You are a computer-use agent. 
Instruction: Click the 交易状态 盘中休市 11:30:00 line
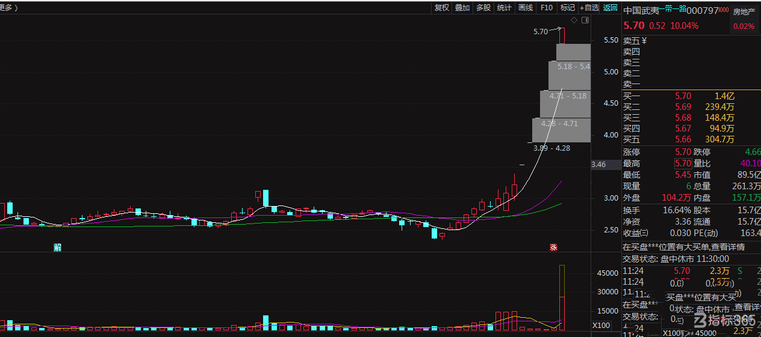[676, 259]
